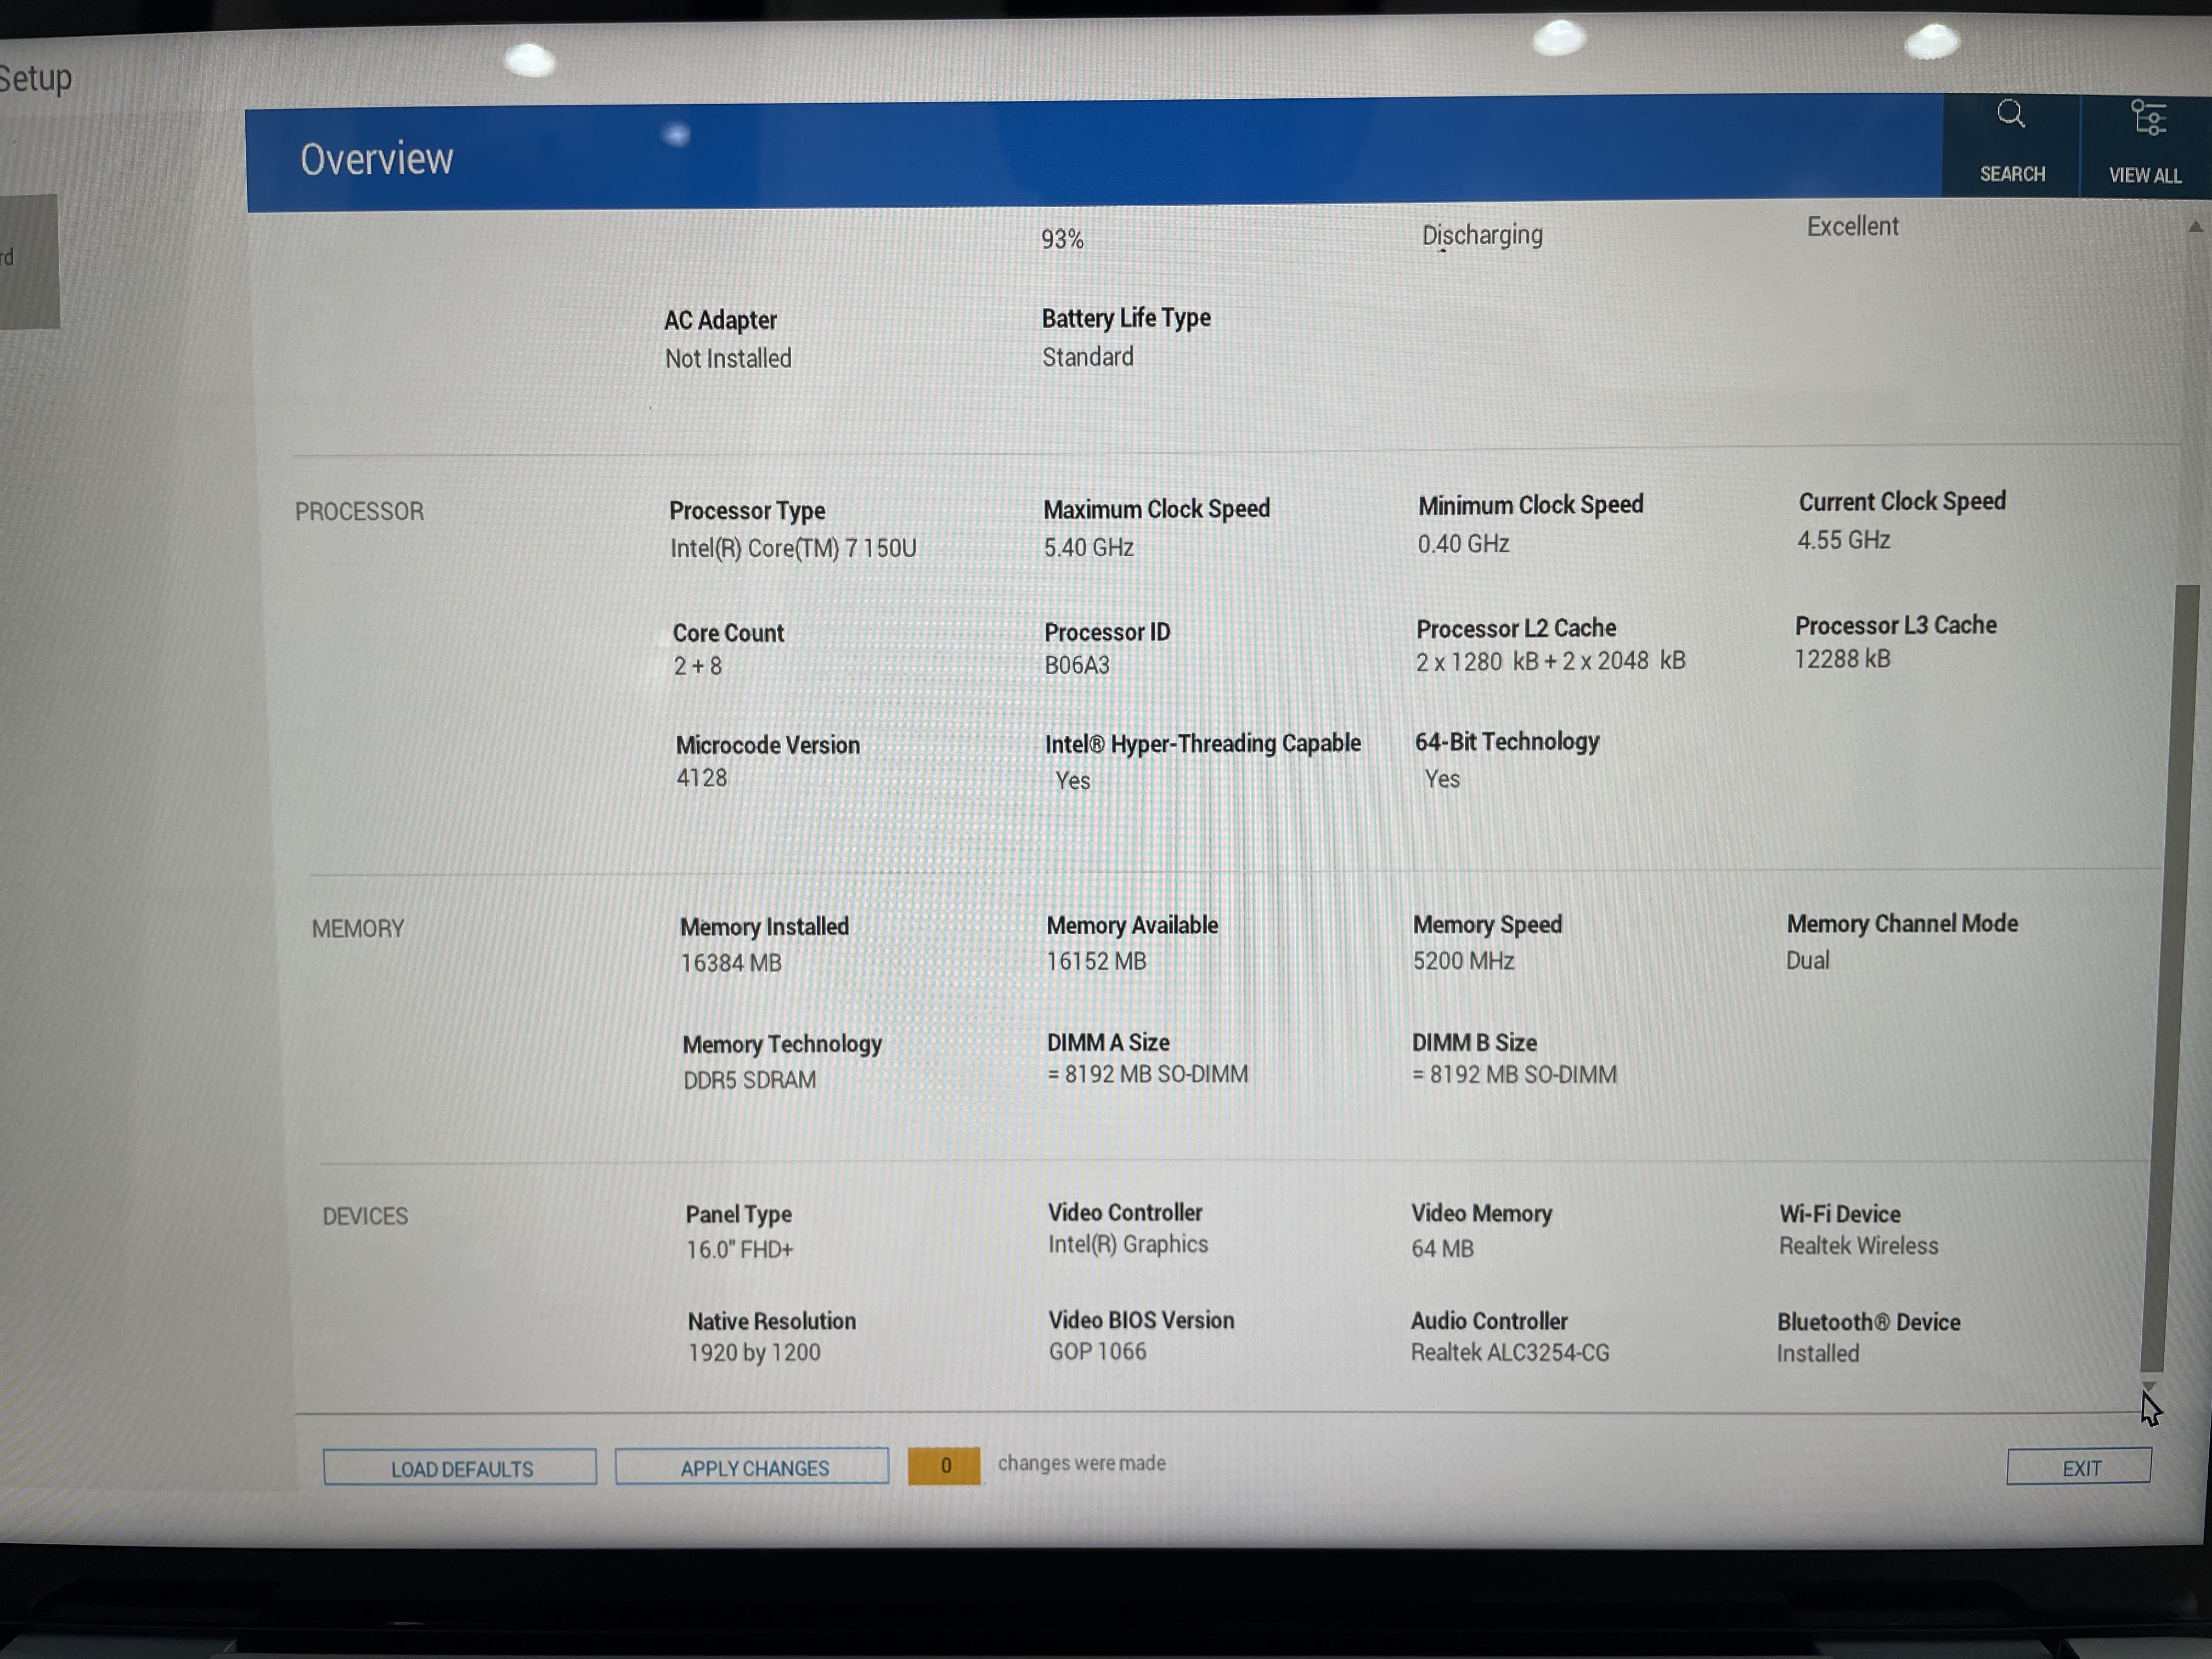Select the "5.40 GHz" value
Image resolution: width=2212 pixels, height=1659 pixels.
1088,547
